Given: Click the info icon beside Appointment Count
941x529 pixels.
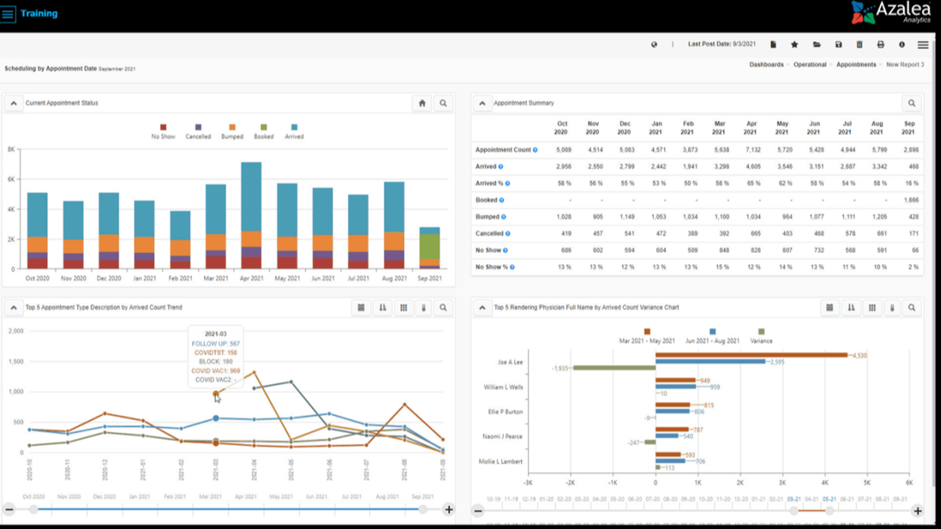Looking at the screenshot, I should coord(535,150).
